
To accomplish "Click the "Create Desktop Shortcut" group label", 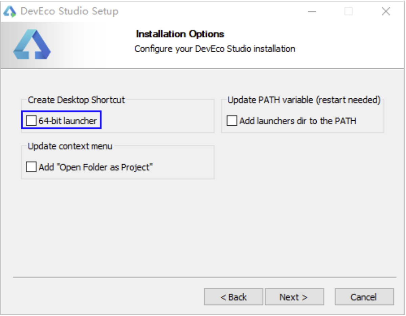I will coord(76,100).
